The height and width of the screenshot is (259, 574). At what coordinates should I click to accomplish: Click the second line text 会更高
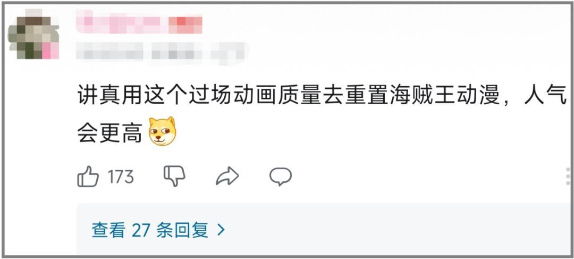tap(109, 133)
